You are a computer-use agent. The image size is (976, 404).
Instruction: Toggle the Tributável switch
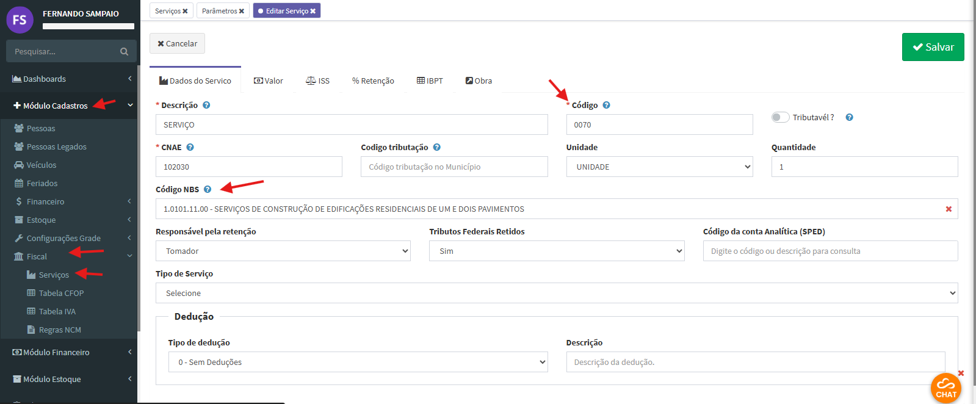click(780, 117)
